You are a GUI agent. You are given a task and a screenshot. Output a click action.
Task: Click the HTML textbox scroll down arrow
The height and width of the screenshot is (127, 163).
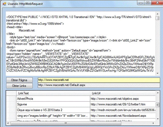coord(158,74)
